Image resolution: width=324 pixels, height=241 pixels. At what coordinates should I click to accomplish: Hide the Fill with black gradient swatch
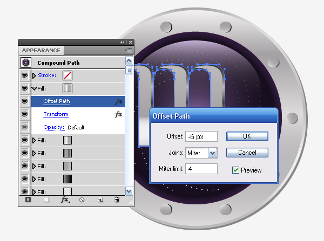pos(25,179)
